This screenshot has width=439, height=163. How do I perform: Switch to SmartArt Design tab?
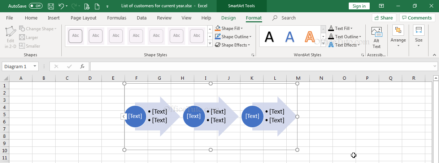(x=229, y=18)
